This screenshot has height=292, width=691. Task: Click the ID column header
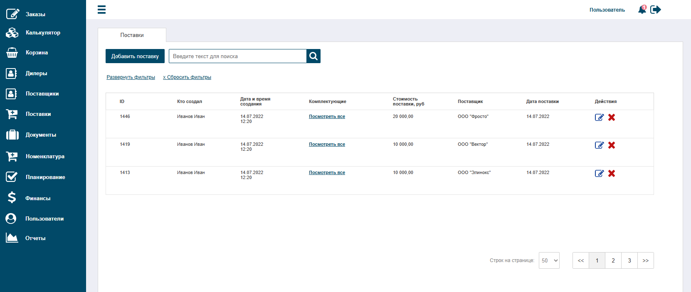tap(122, 102)
